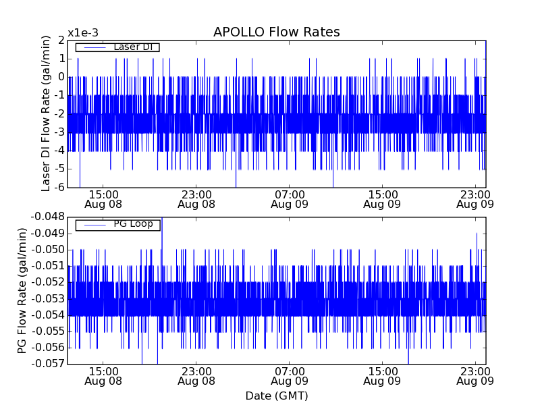Click y-tick '-3' on Laser DI plot
Viewport: 540px width, 405px height.
[x=59, y=132]
